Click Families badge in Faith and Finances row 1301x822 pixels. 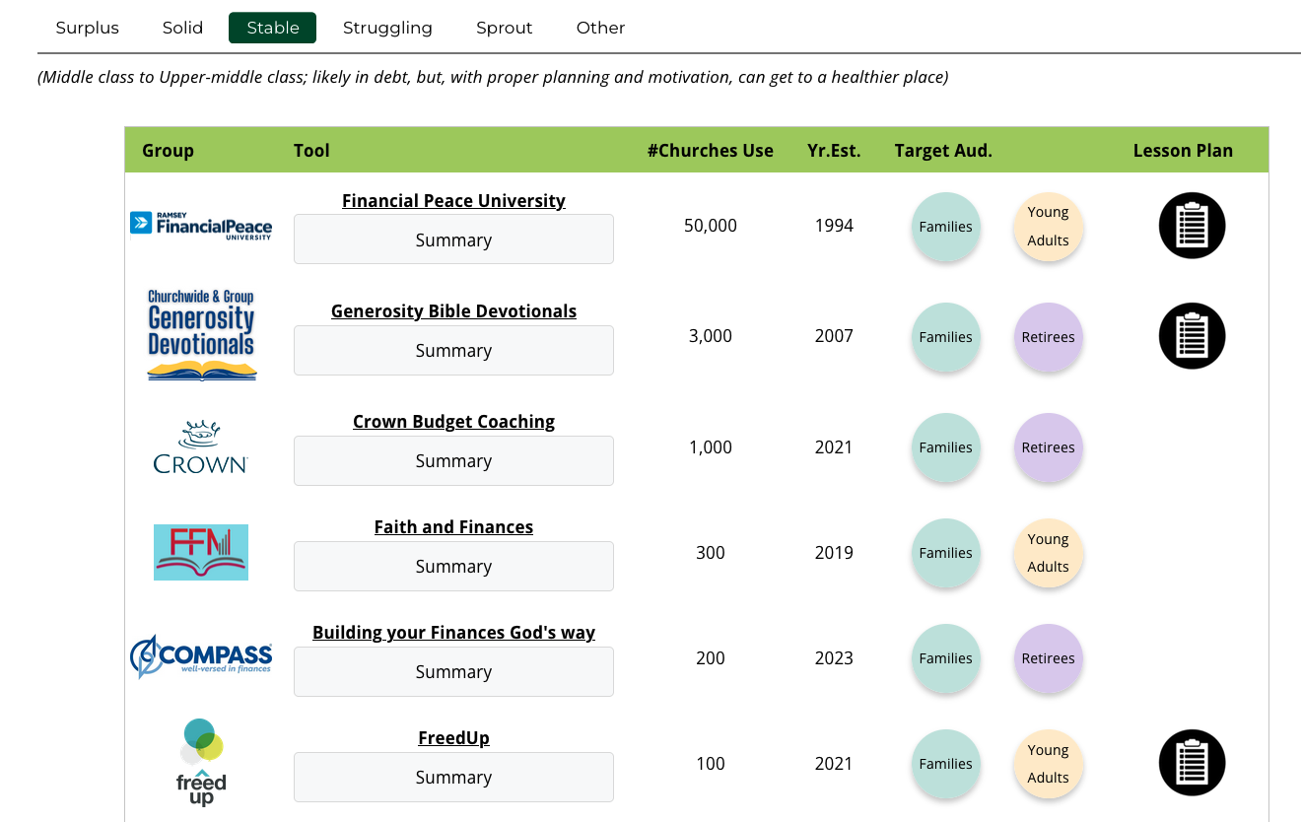coord(946,553)
